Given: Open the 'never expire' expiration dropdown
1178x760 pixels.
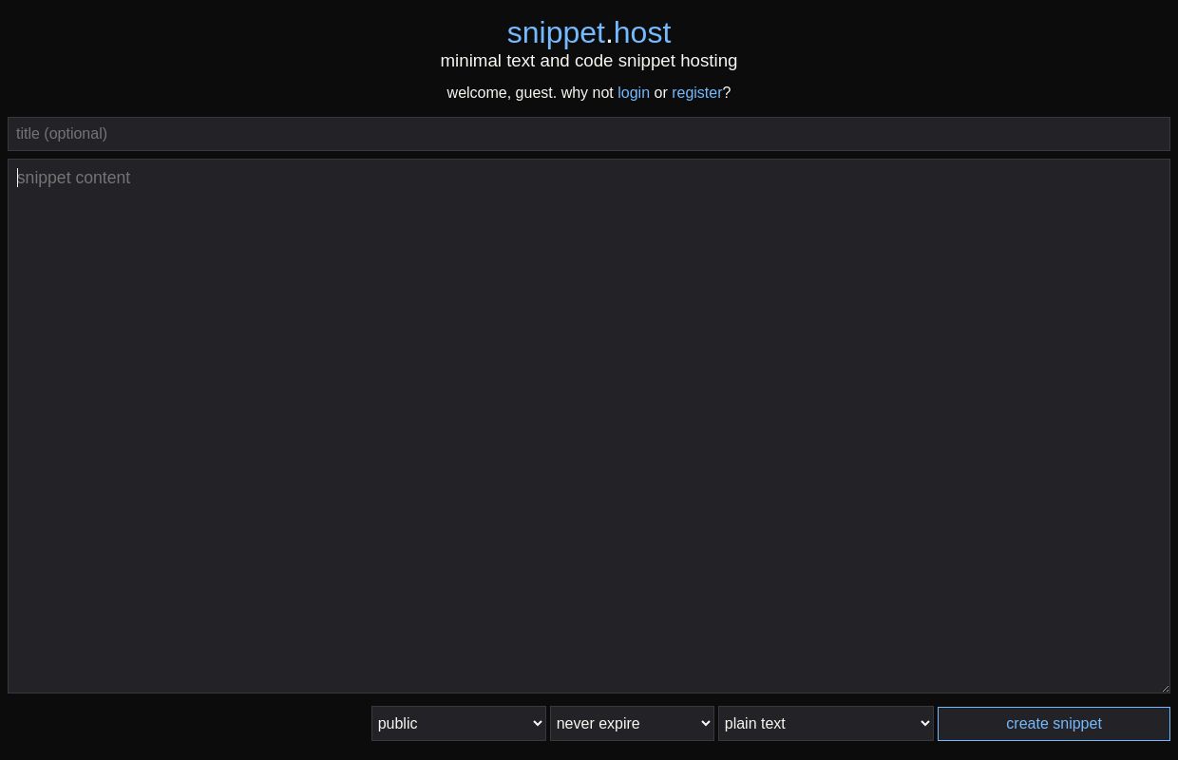Looking at the screenshot, I should [x=632, y=723].
